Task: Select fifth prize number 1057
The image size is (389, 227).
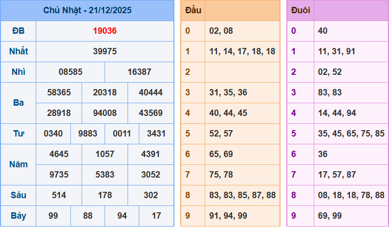Action: pos(105,154)
